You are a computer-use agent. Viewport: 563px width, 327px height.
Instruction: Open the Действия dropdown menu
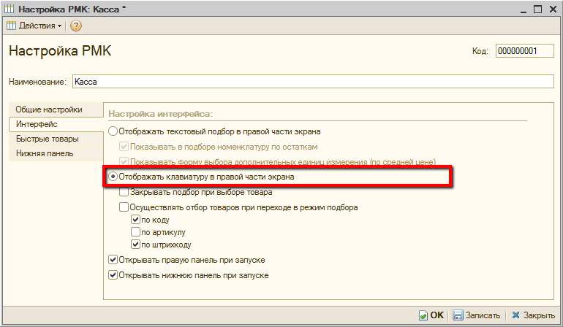pyautogui.click(x=34, y=26)
